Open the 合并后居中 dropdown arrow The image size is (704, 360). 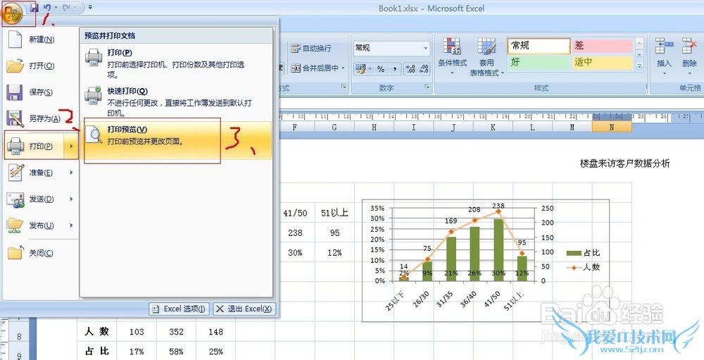coord(343,68)
